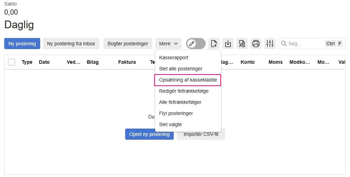This screenshot has width=350, height=177.
Task: Choose Alle feltrækkefølger from menu
Action: click(180, 102)
